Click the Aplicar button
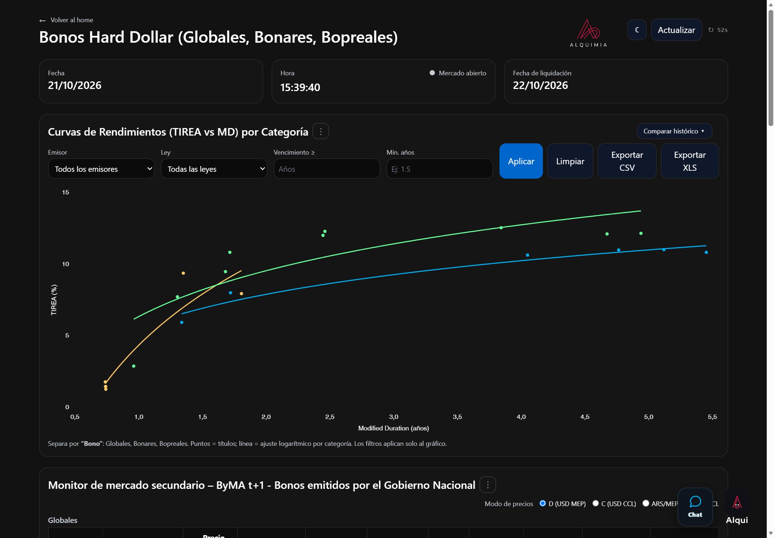This screenshot has height=538, width=775. tap(521, 161)
